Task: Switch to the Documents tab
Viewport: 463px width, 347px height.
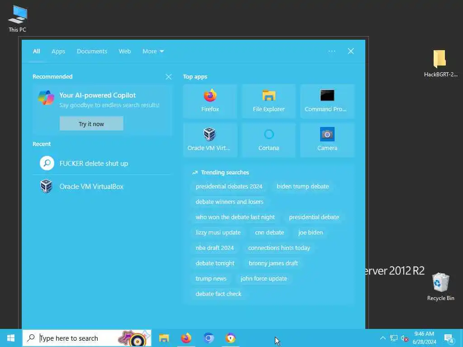Action: click(92, 52)
